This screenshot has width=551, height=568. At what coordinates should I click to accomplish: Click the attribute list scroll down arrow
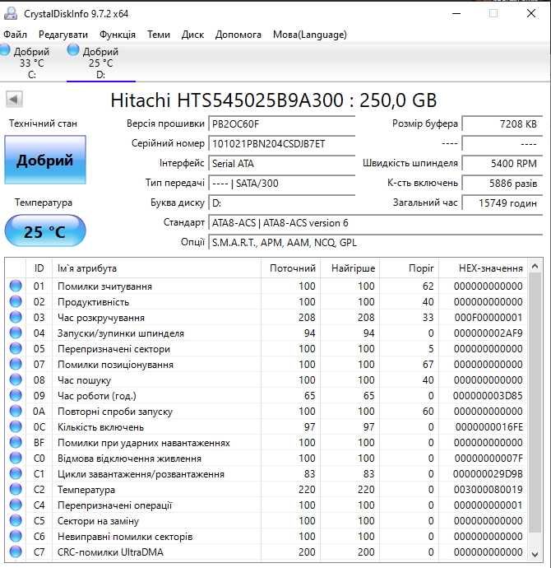pos(535,554)
